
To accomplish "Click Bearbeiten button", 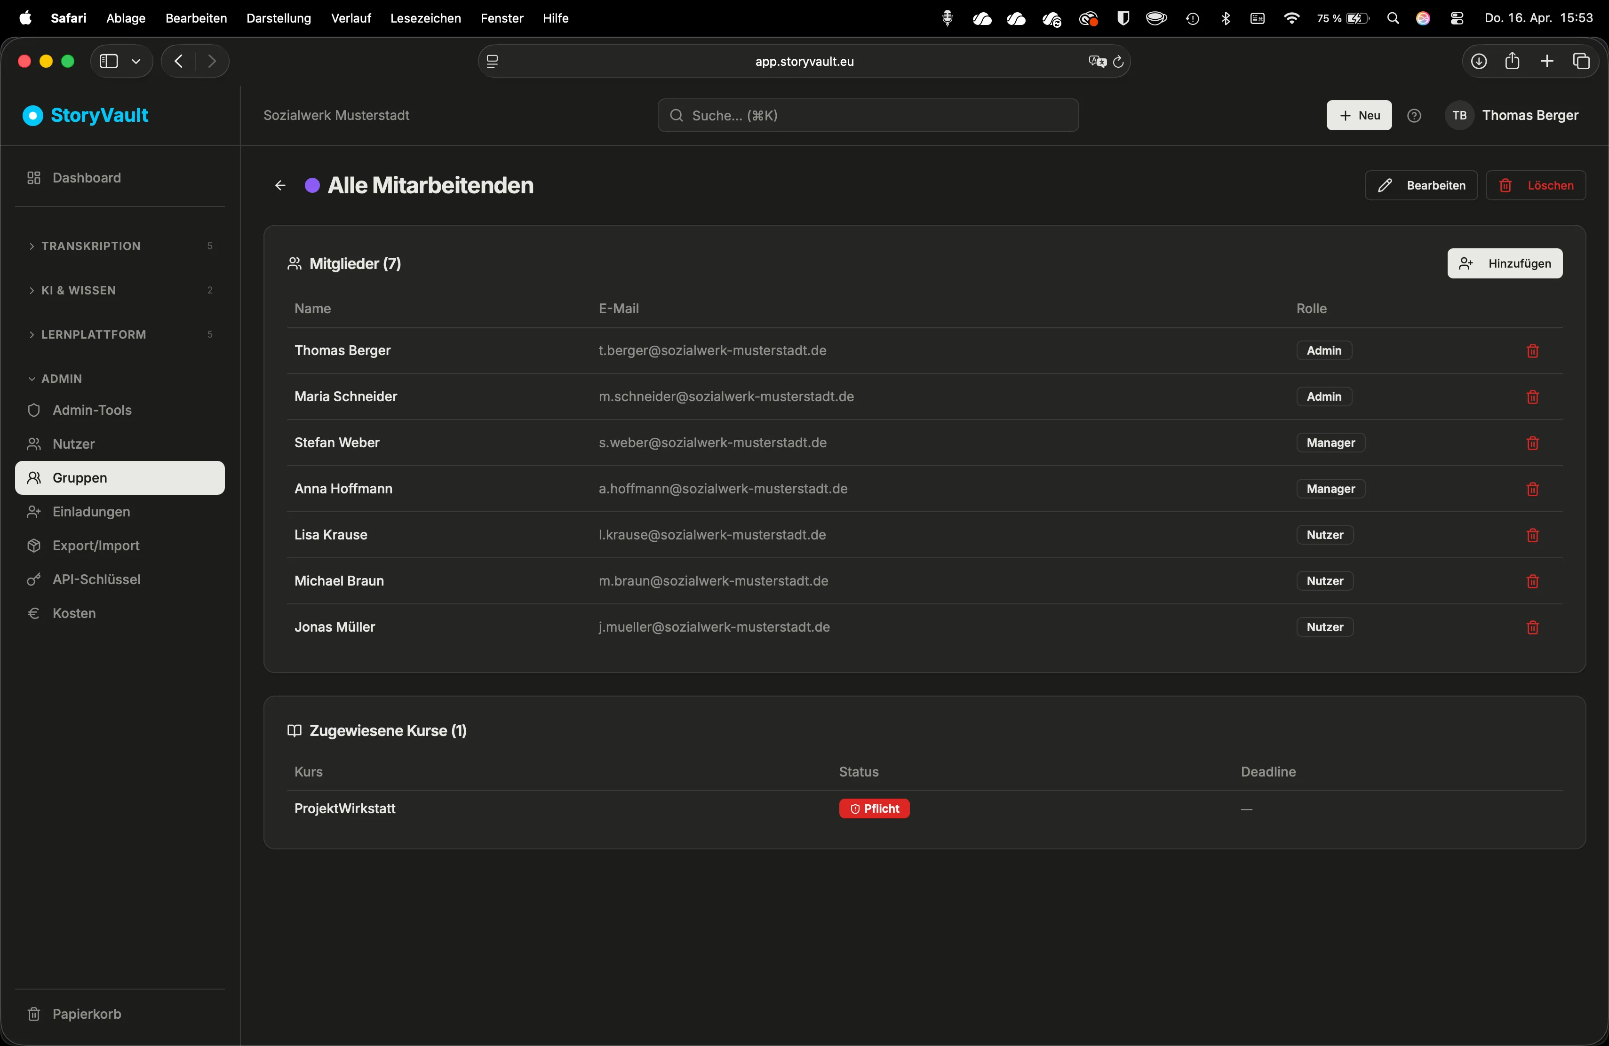I will click(x=1421, y=185).
